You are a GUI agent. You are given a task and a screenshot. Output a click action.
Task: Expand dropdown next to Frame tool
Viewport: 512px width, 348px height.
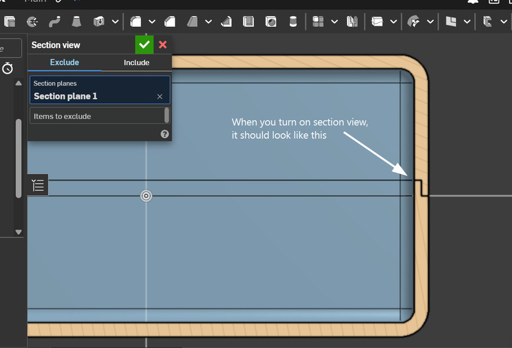(504, 22)
